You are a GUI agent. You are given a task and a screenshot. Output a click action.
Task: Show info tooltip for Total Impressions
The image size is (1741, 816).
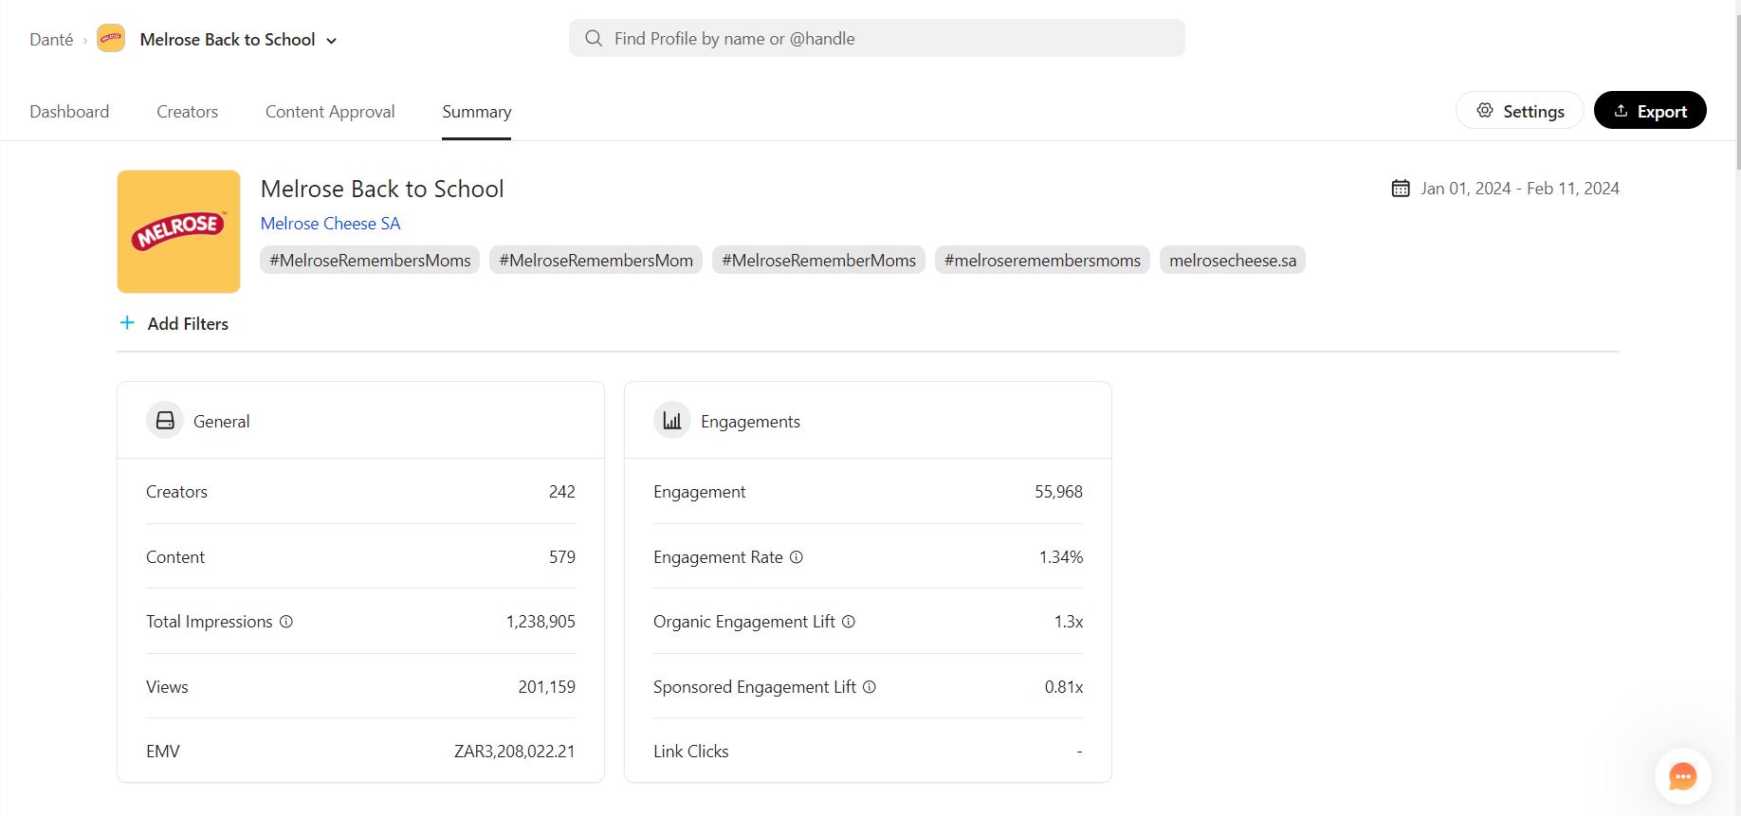click(286, 622)
